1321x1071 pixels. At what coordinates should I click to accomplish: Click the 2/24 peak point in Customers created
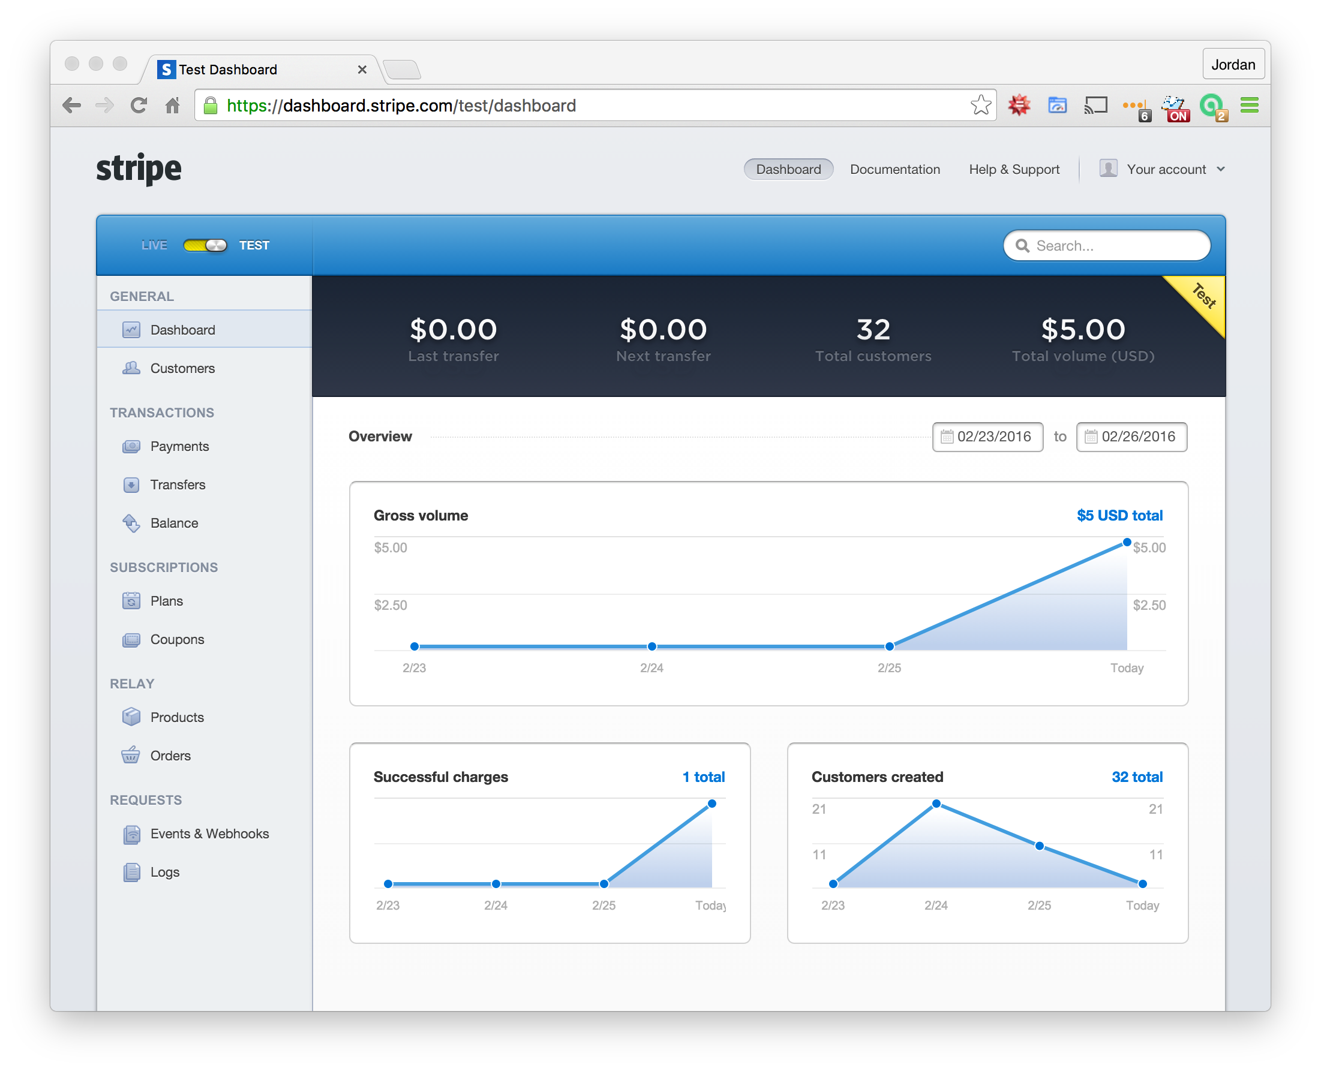click(936, 804)
